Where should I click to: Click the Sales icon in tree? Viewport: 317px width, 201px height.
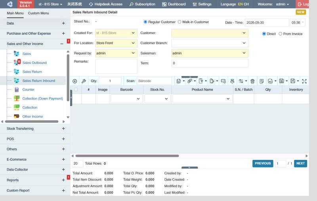[x=17, y=54]
